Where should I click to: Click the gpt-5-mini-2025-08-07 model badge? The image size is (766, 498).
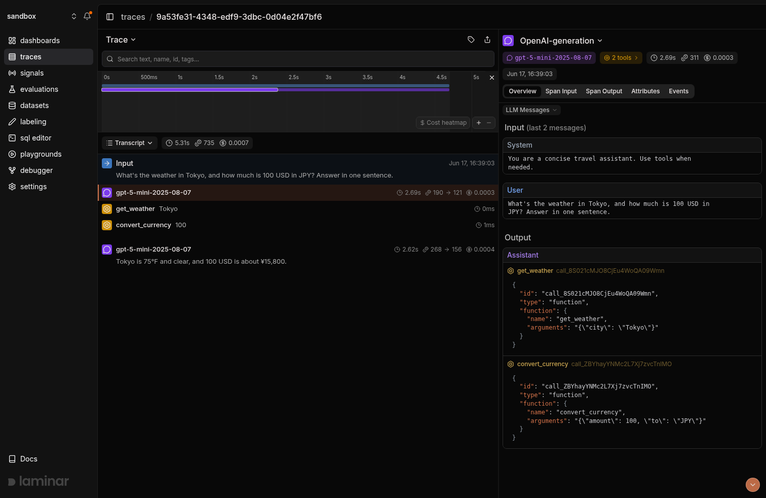(x=549, y=58)
